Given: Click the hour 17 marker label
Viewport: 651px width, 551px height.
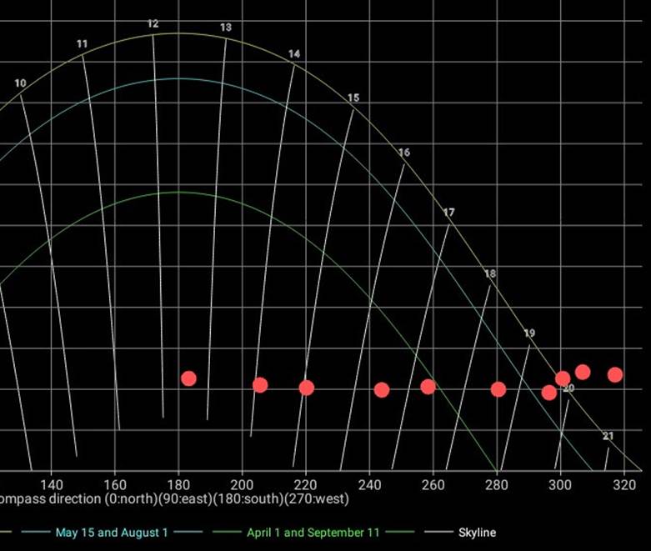Looking at the screenshot, I should 449,213.
